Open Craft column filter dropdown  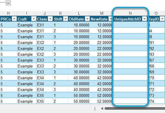[34, 19]
